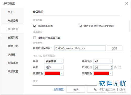131x95 pixels.
Task: Go to 桌面歌词 settings
Action: pyautogui.click(x=13, y=38)
